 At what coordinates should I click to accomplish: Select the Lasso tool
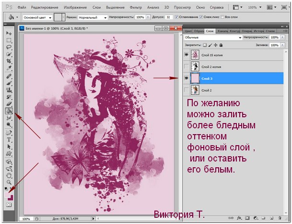click(x=9, y=47)
